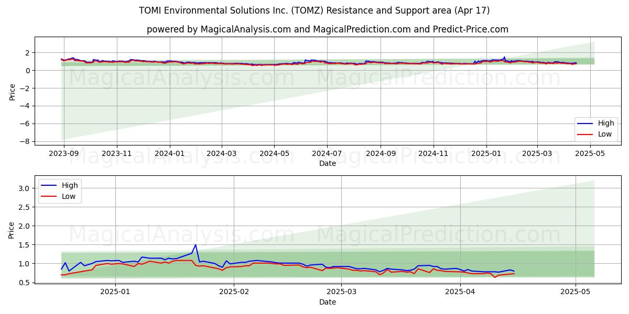Click the '2024-07' tick label
Image resolution: width=629 pixels, height=314 pixels.
coord(327,154)
